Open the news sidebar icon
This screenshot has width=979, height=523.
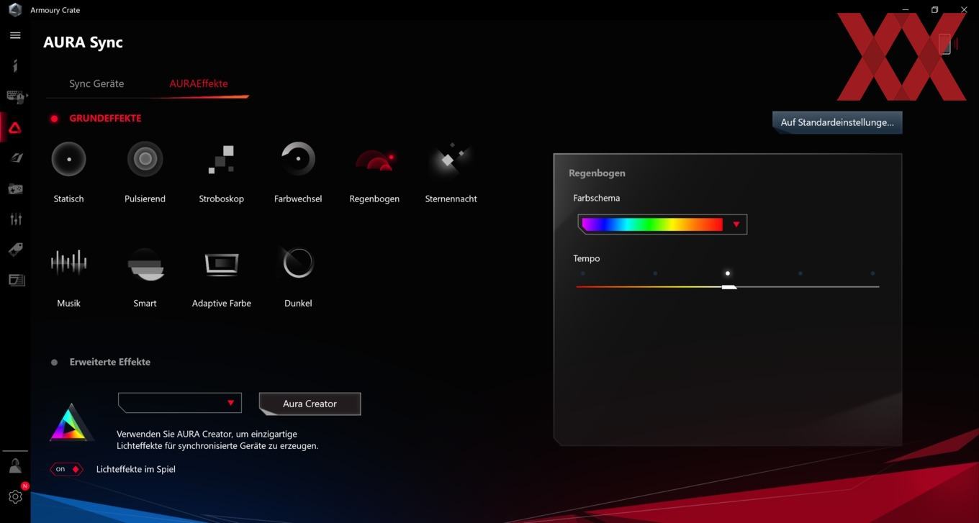[x=16, y=280]
